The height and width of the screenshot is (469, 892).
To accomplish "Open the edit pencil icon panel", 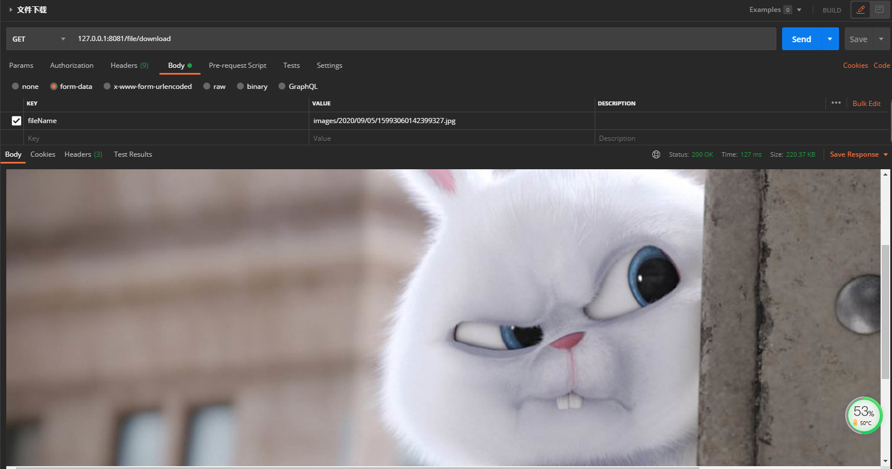I will pos(861,10).
